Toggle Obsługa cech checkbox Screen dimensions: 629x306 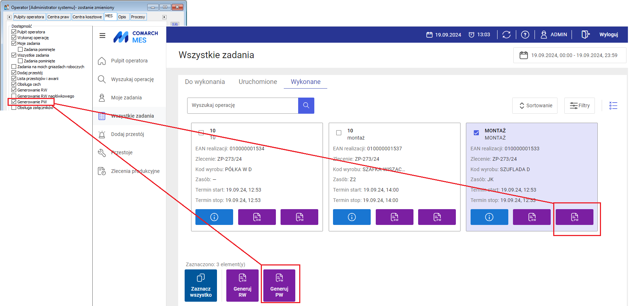point(14,84)
